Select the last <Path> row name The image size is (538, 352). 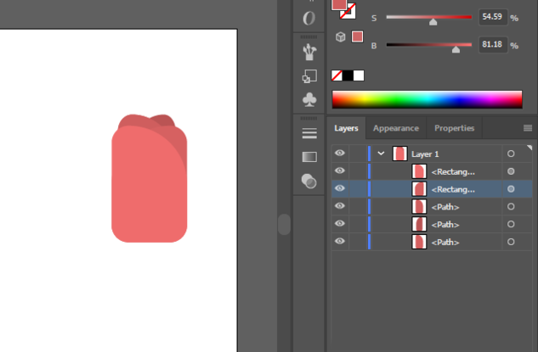click(x=445, y=243)
